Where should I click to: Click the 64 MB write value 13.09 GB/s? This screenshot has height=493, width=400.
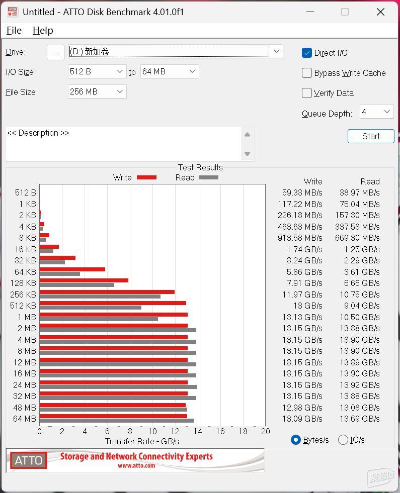[302, 419]
